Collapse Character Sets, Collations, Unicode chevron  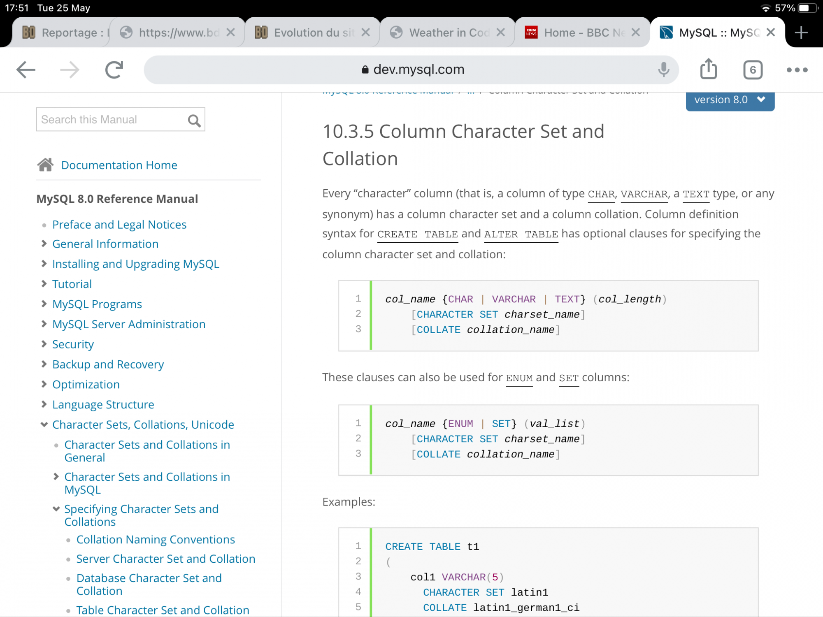click(x=44, y=424)
